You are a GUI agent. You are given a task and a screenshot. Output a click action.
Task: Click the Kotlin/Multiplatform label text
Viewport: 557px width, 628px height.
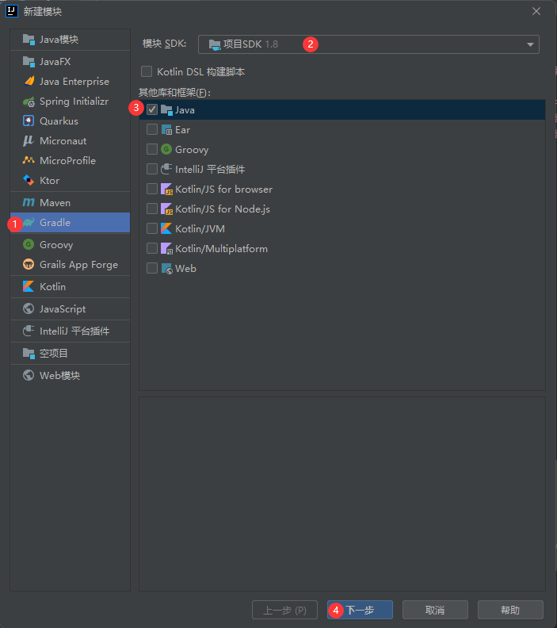point(221,249)
